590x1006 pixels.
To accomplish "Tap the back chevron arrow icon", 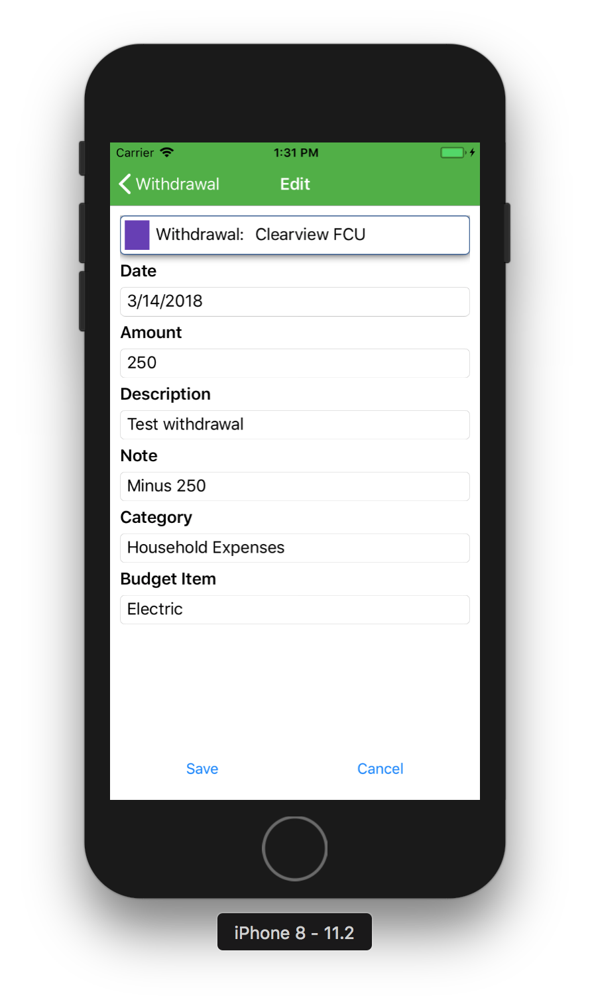I will tap(125, 184).
